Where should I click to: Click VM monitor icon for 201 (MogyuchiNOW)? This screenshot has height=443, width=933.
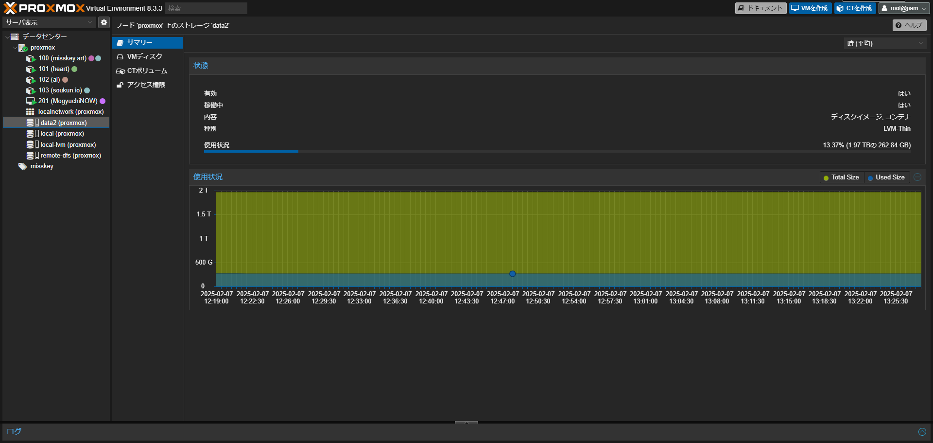tap(31, 101)
